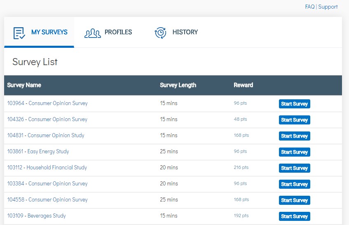Screen dimensions: 349x225
Task: Click the History clock icon
Action: 160,33
